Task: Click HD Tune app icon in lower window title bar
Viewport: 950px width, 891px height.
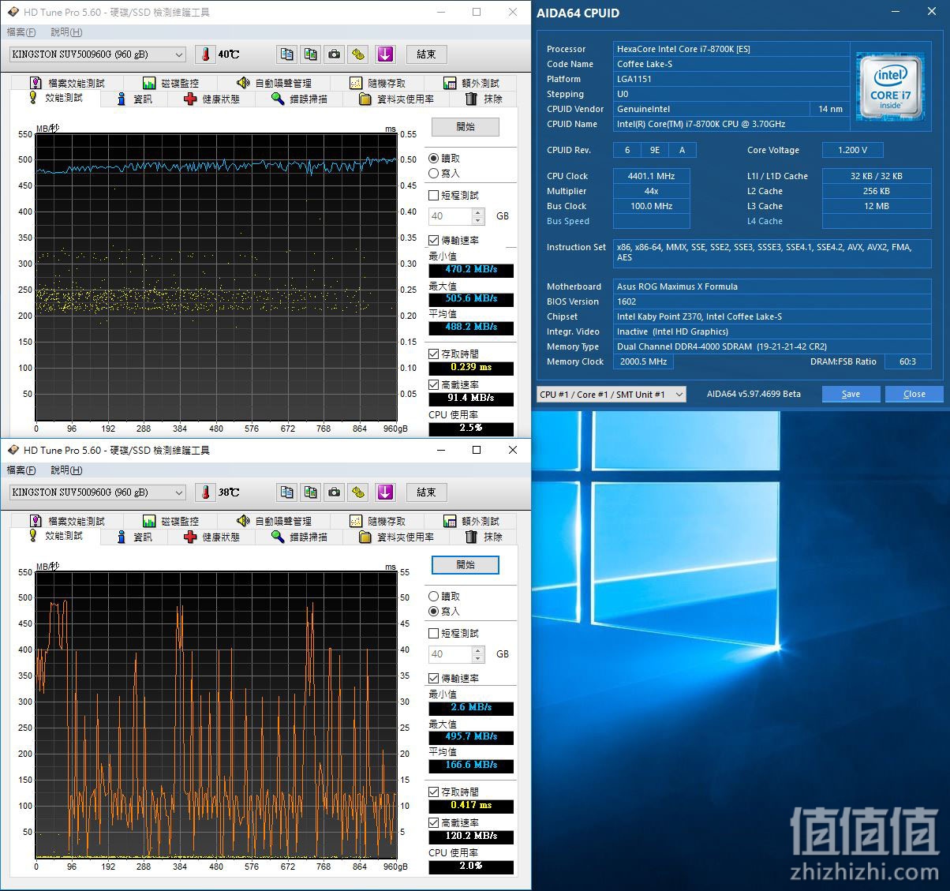Action: (x=13, y=450)
